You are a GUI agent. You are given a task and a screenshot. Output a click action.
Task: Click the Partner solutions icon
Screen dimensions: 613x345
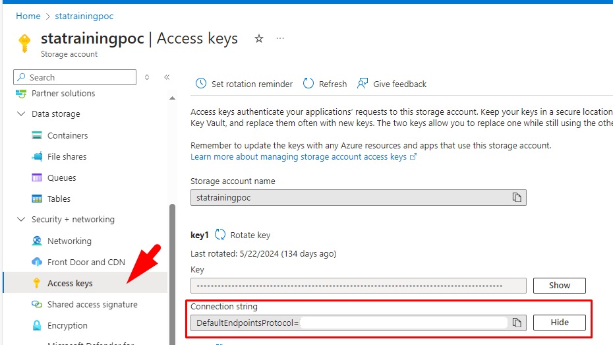point(21,94)
